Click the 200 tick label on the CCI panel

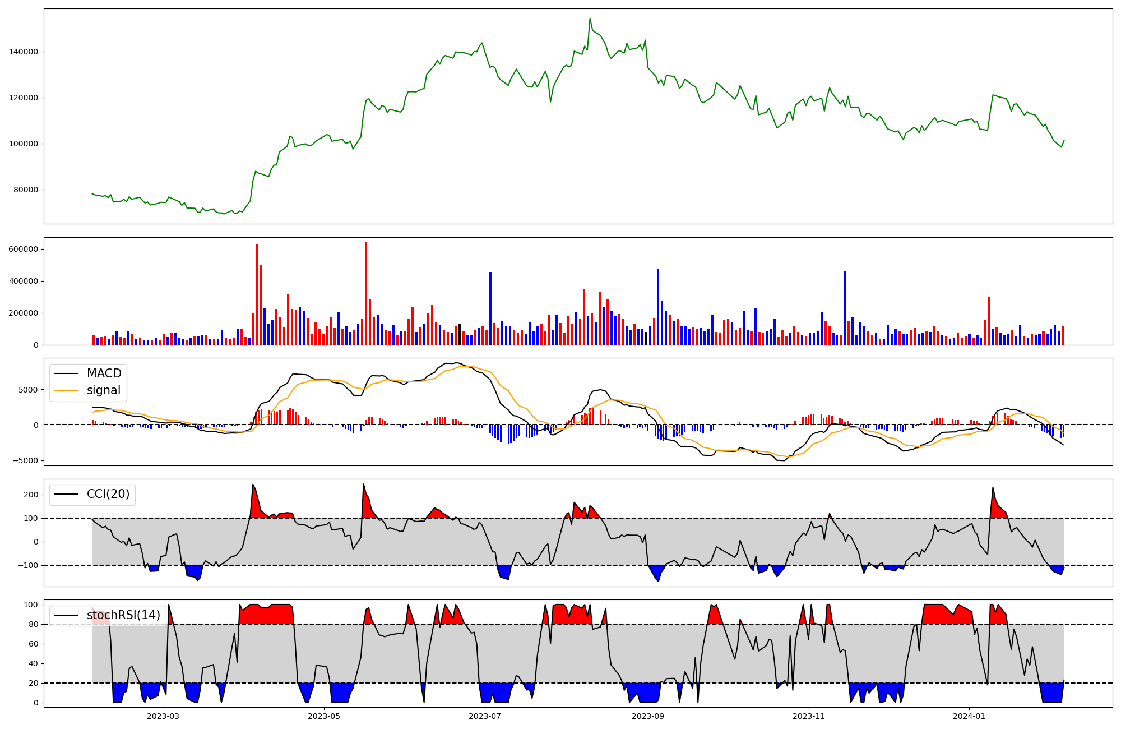pos(31,495)
